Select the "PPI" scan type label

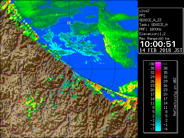click(x=142, y=16)
